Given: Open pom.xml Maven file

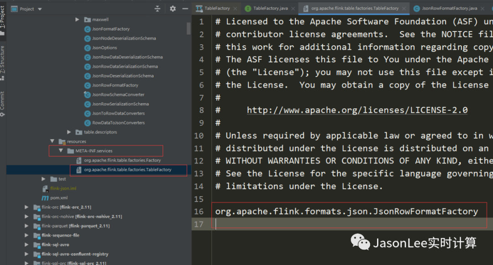Looking at the screenshot, I should 59,198.
